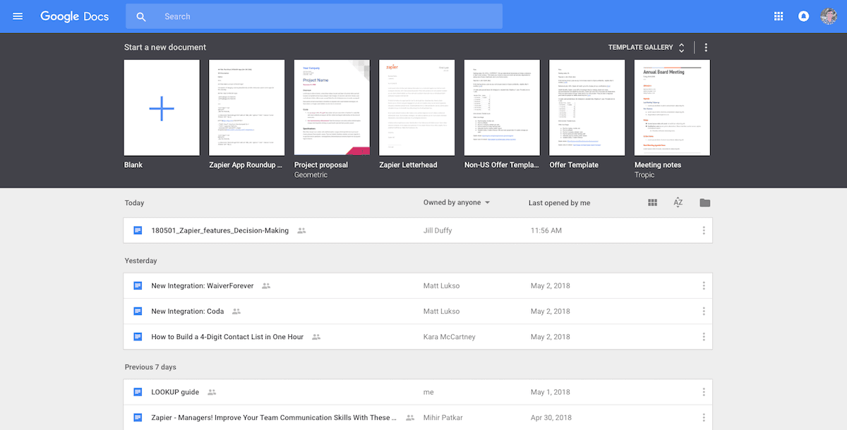Open the main hamburger menu

(18, 16)
